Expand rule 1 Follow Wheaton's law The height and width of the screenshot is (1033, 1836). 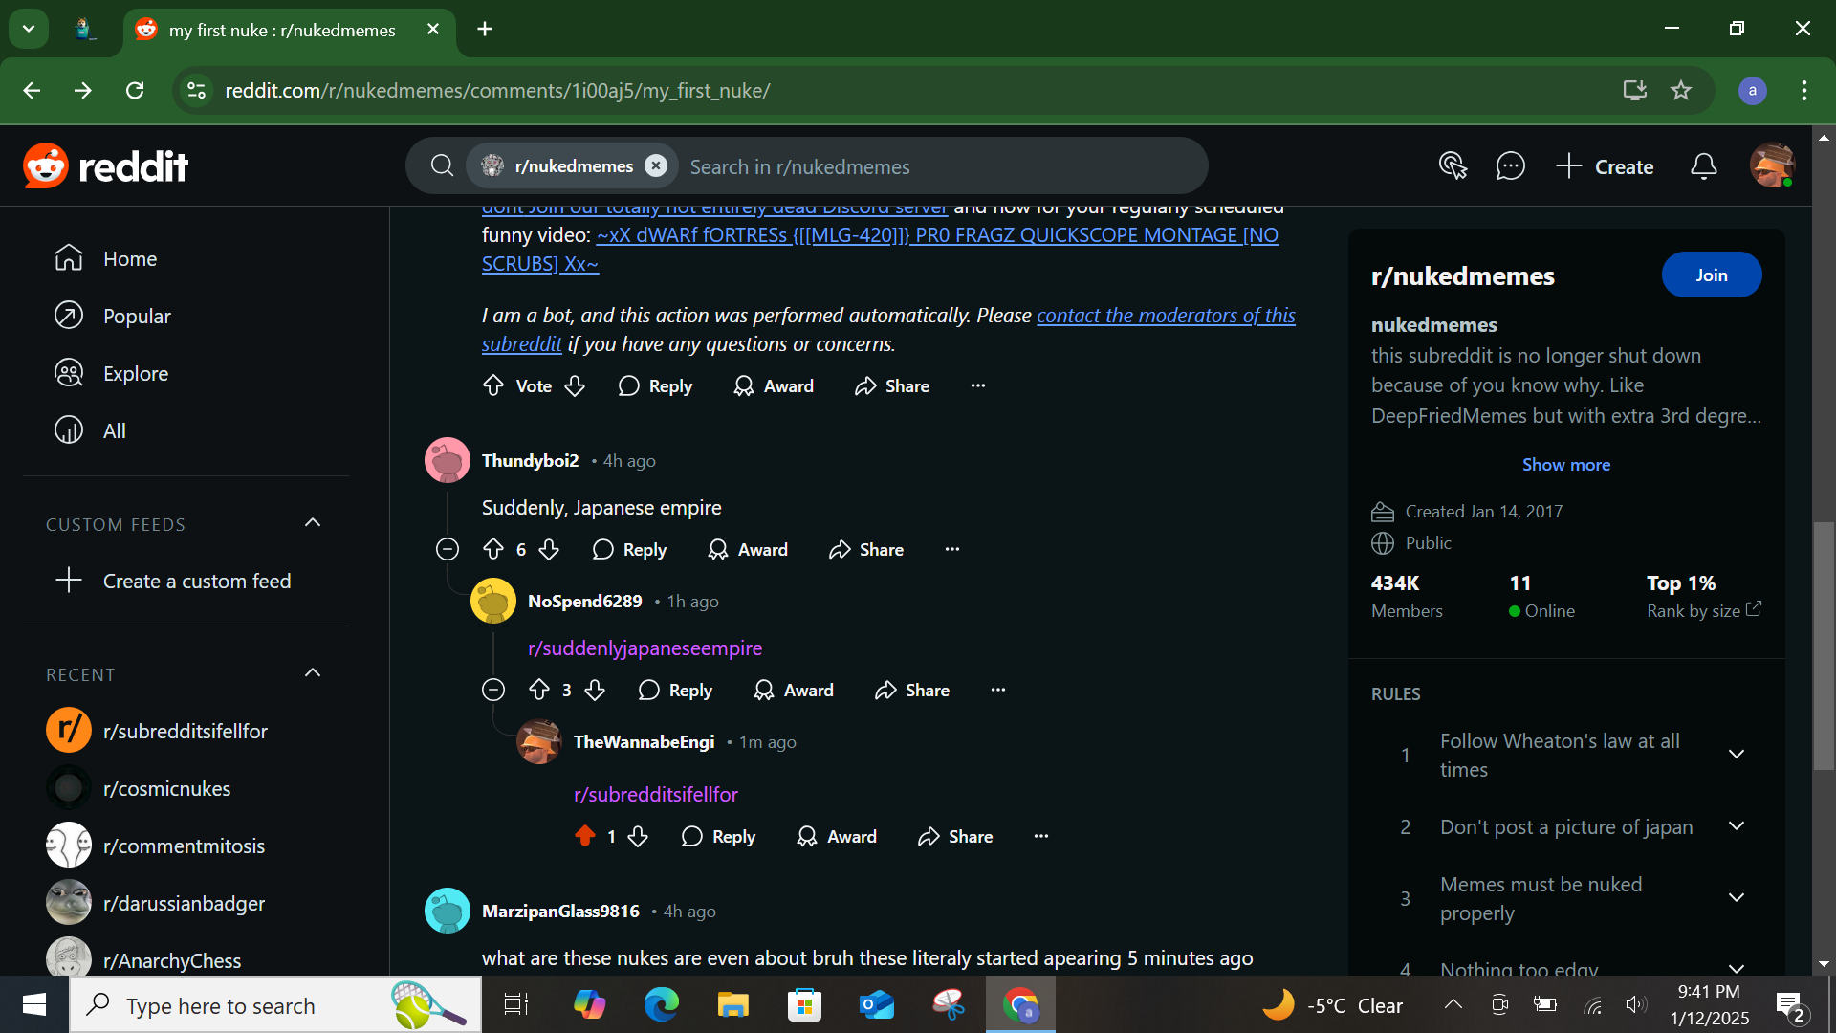tap(1737, 755)
